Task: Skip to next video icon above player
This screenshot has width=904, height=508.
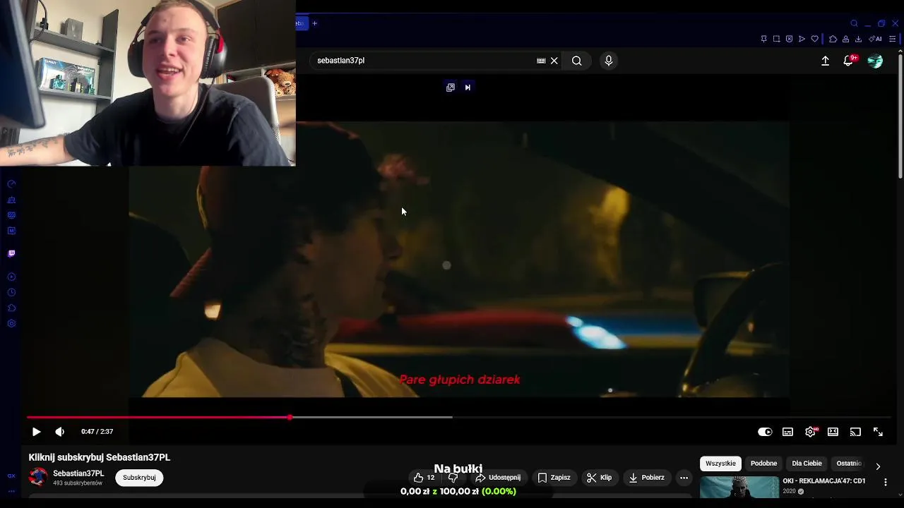Action: (x=468, y=87)
